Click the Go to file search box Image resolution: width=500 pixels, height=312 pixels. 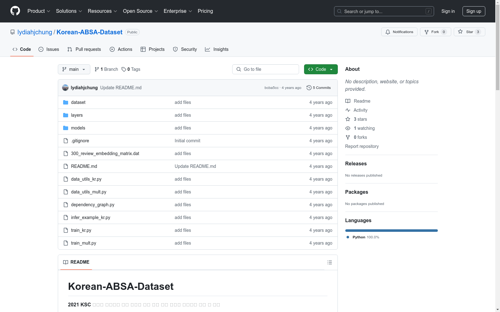coord(266,69)
